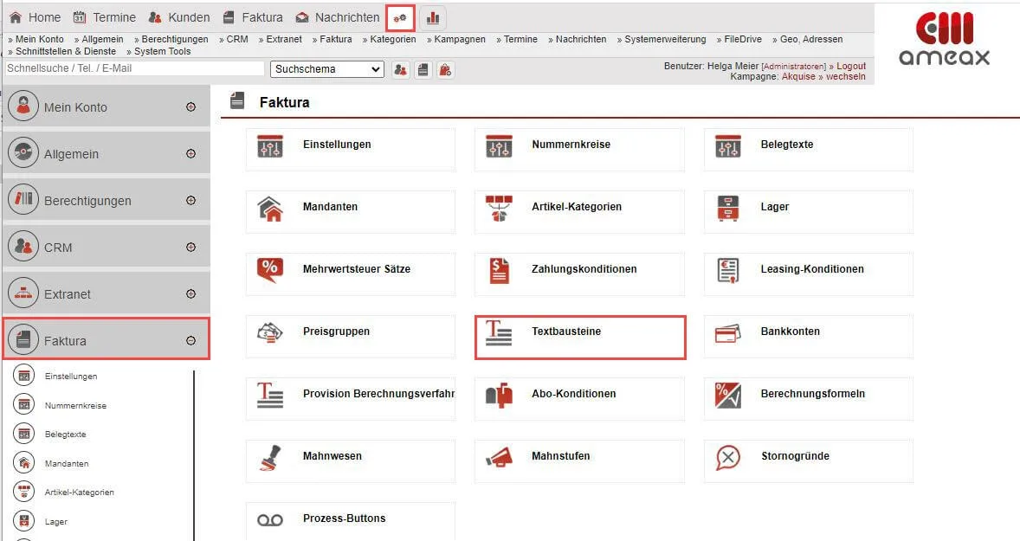Click the gear settings icon in top toolbar
The image size is (1020, 541).
click(400, 17)
